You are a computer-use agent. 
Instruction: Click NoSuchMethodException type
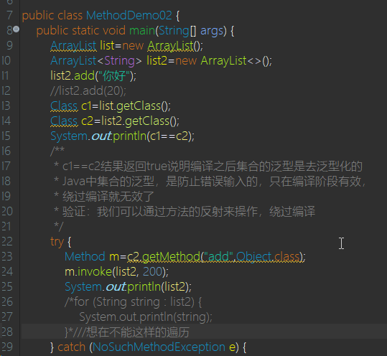[x=159, y=347]
